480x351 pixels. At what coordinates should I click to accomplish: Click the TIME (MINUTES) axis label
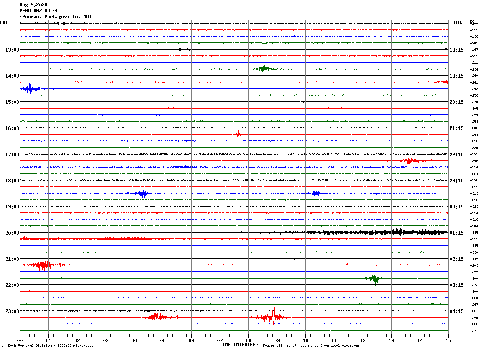click(239, 345)
